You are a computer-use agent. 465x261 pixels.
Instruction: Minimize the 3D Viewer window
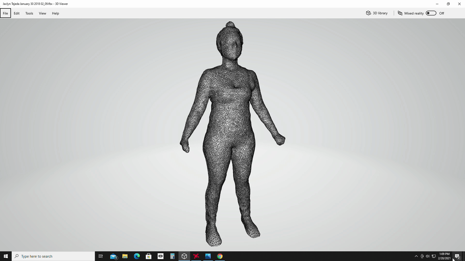[x=437, y=4]
